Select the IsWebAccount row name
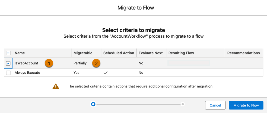267x113 pixels. (26, 63)
